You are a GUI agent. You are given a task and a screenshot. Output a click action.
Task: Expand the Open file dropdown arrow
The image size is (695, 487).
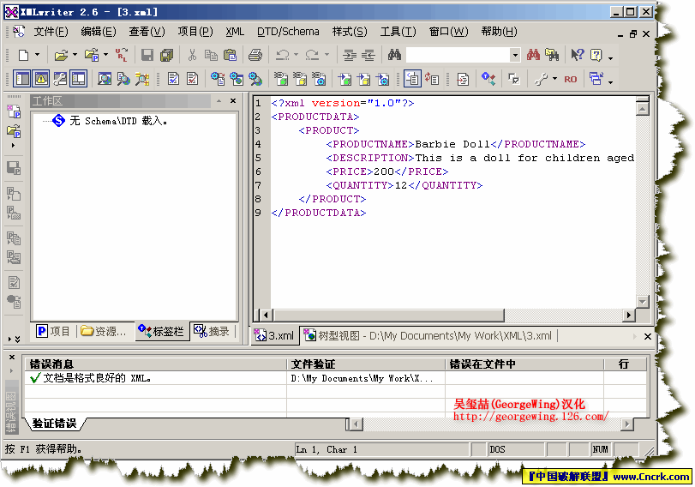pyautogui.click(x=75, y=55)
